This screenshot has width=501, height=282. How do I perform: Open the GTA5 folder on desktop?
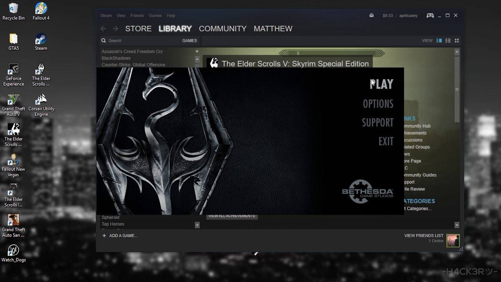[x=13, y=42]
